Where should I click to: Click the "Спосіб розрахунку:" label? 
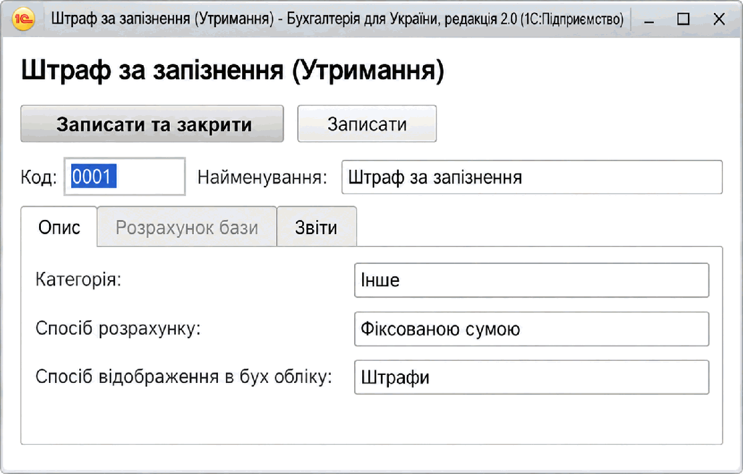pos(118,328)
